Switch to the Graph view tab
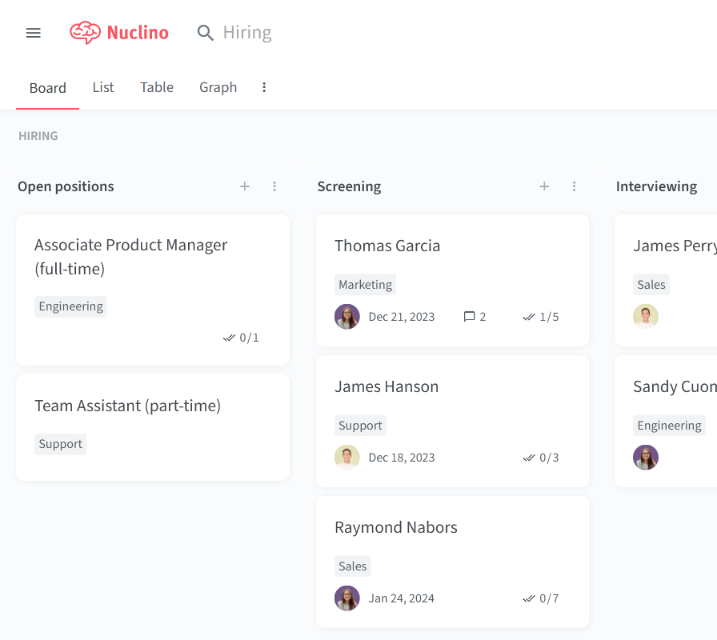This screenshot has height=640, width=717. pos(218,87)
